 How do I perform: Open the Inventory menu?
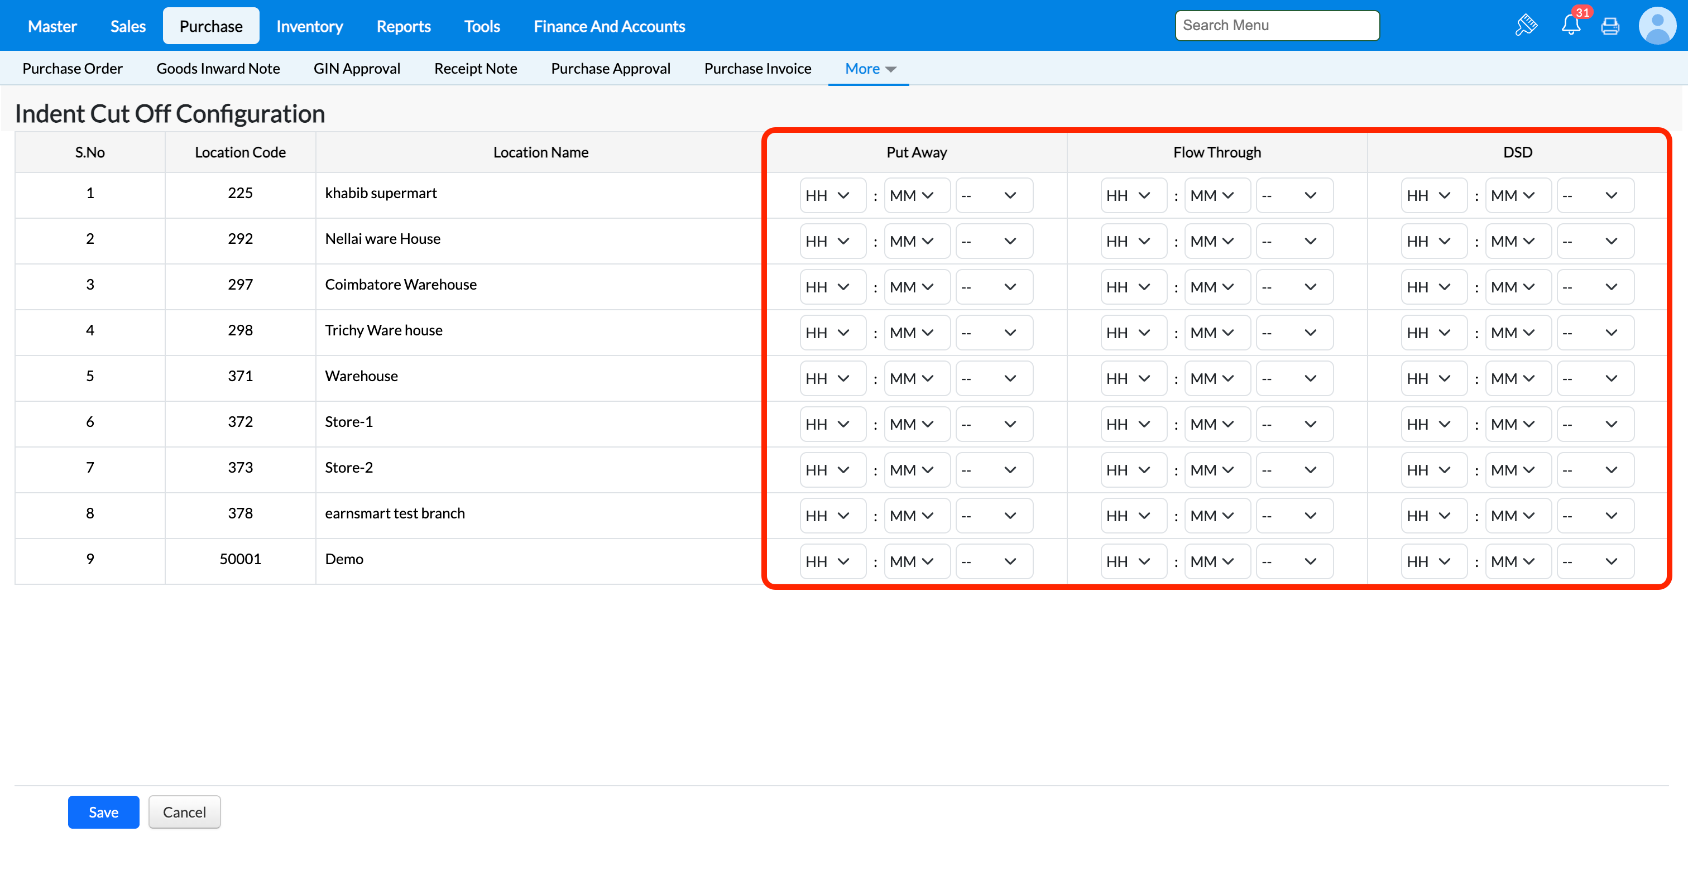coord(309,26)
